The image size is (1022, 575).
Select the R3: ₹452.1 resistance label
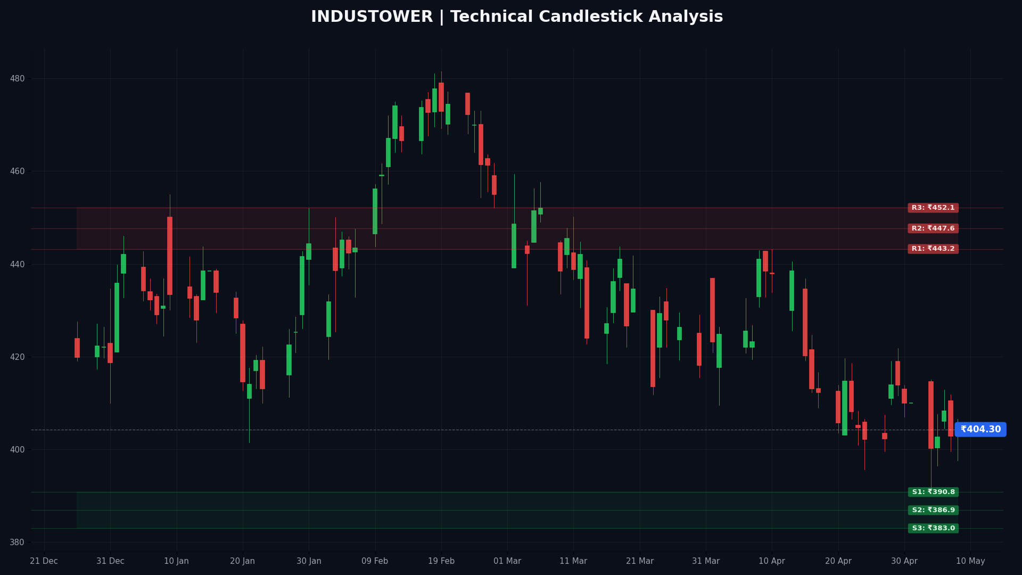(933, 208)
